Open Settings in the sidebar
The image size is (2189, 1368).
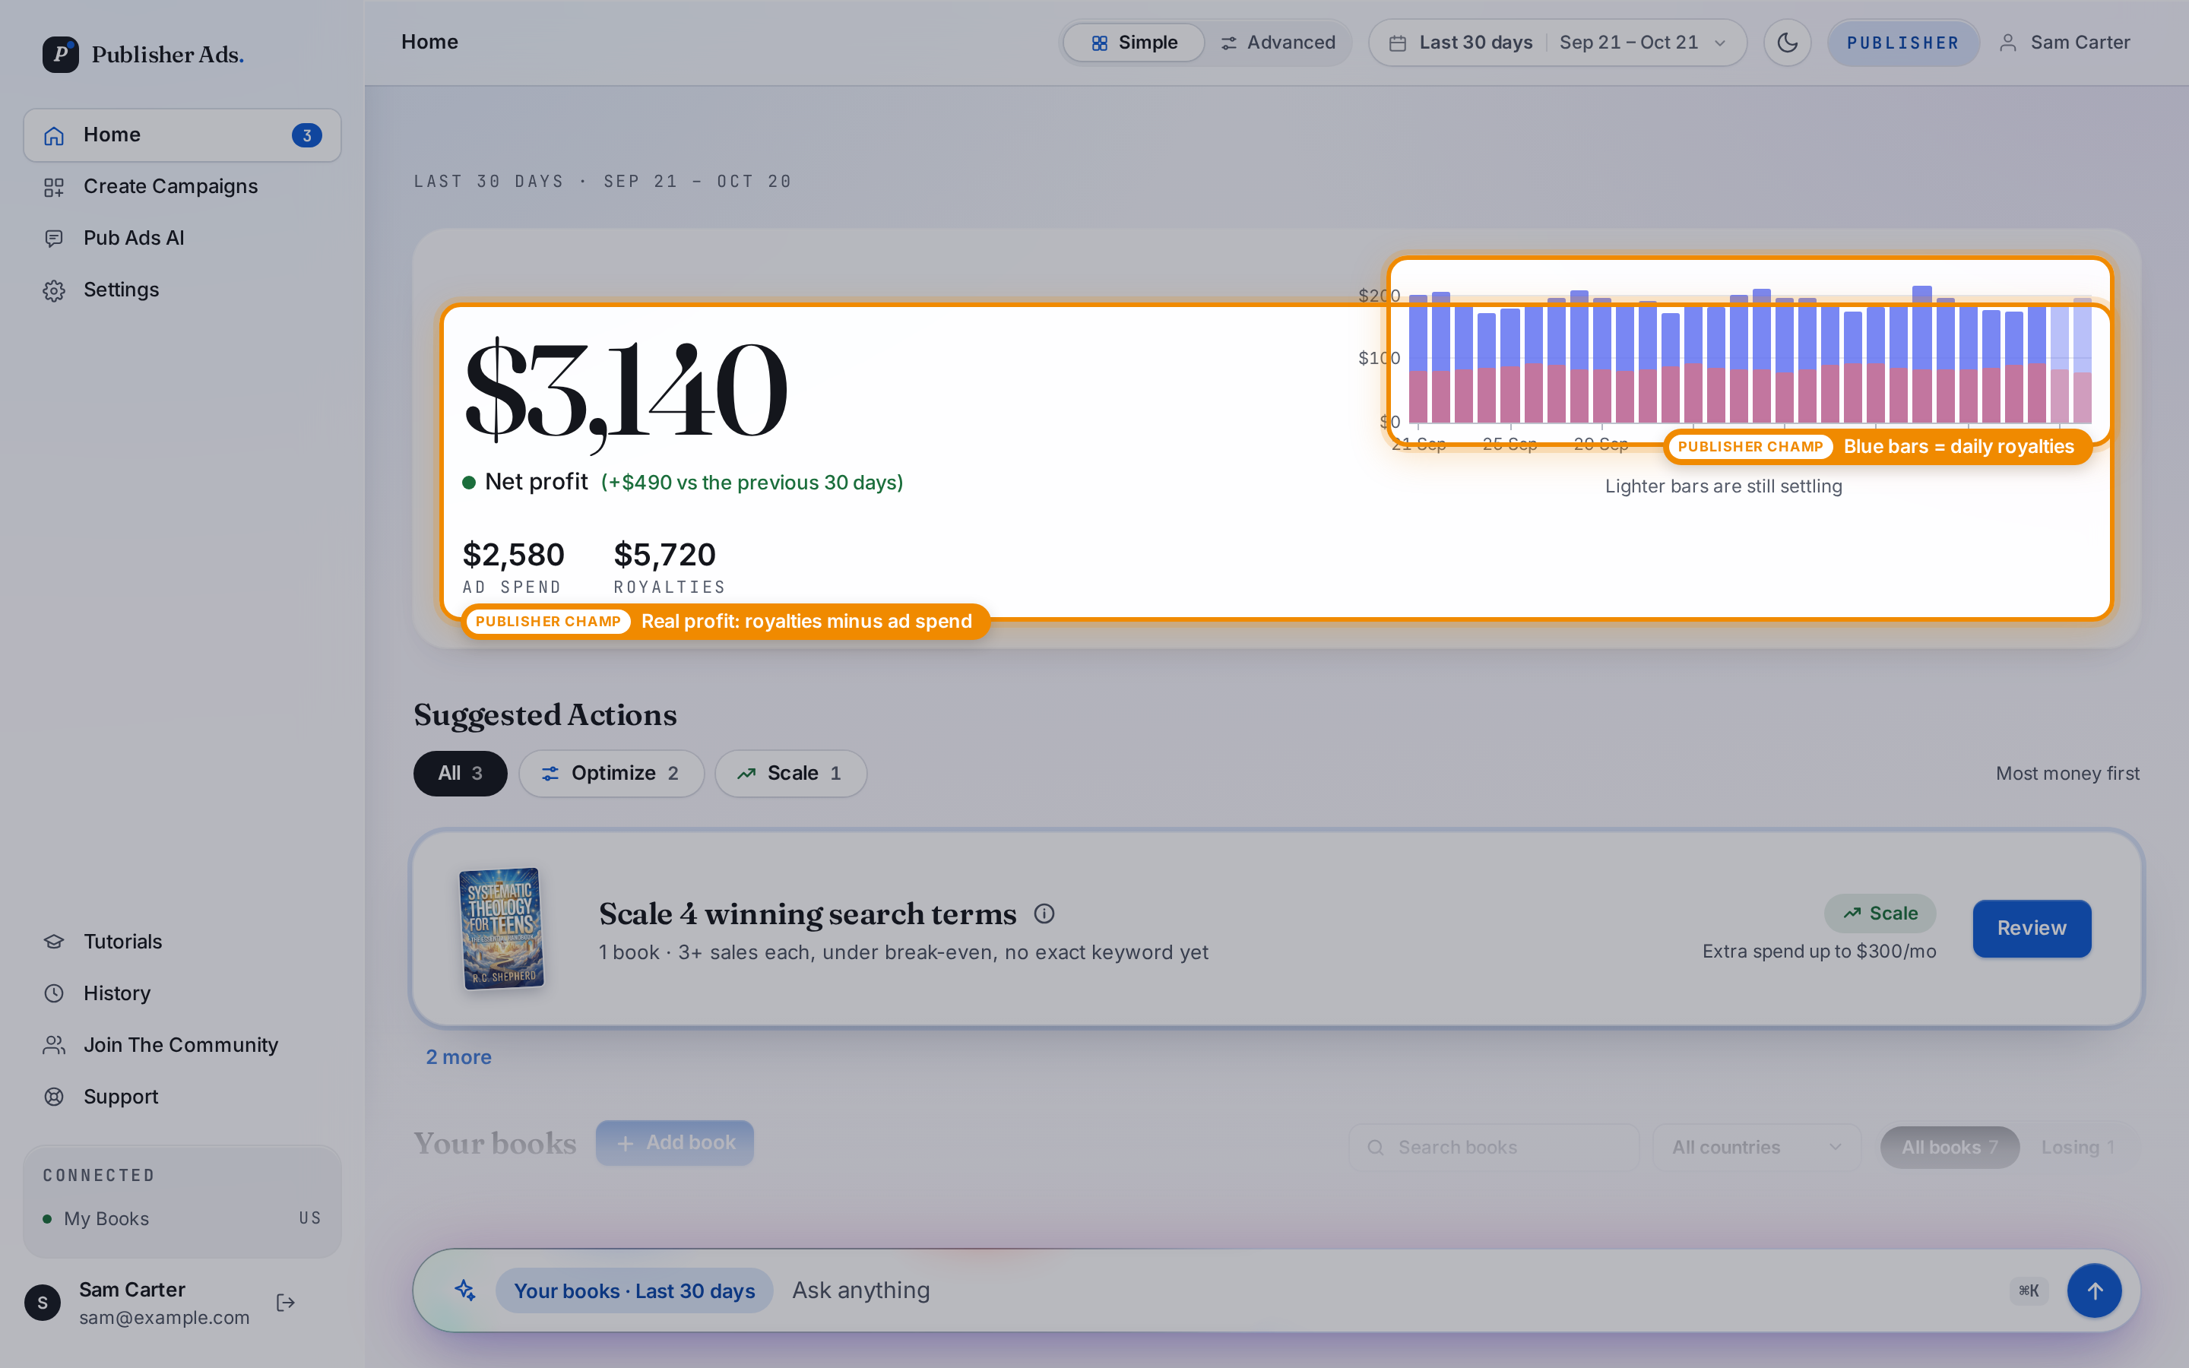182,290
